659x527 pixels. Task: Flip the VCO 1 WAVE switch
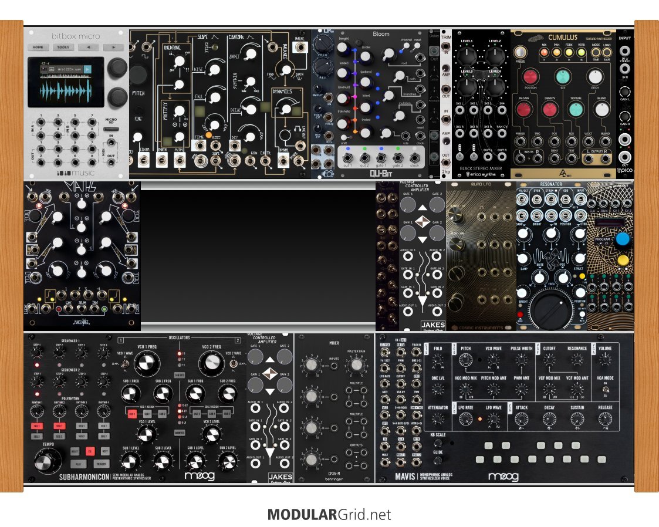point(125,364)
